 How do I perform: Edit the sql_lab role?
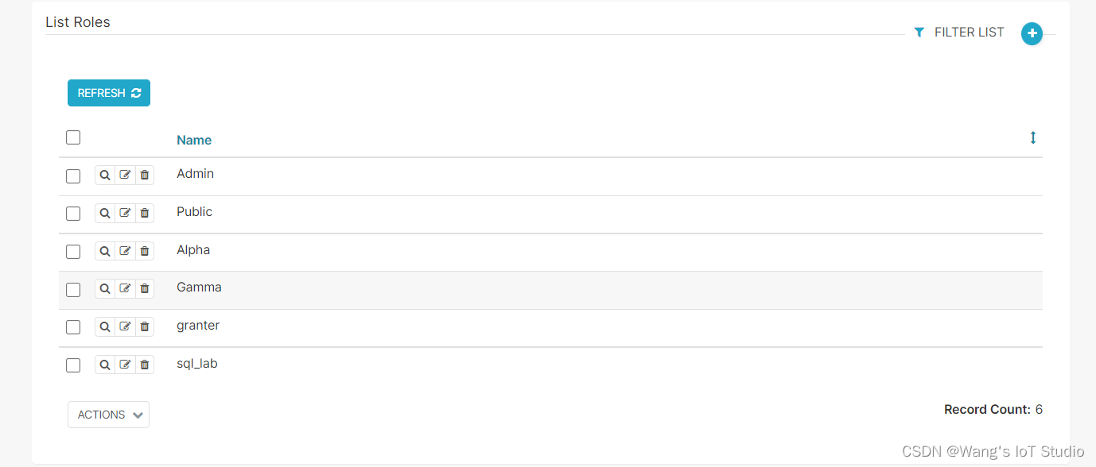click(124, 365)
